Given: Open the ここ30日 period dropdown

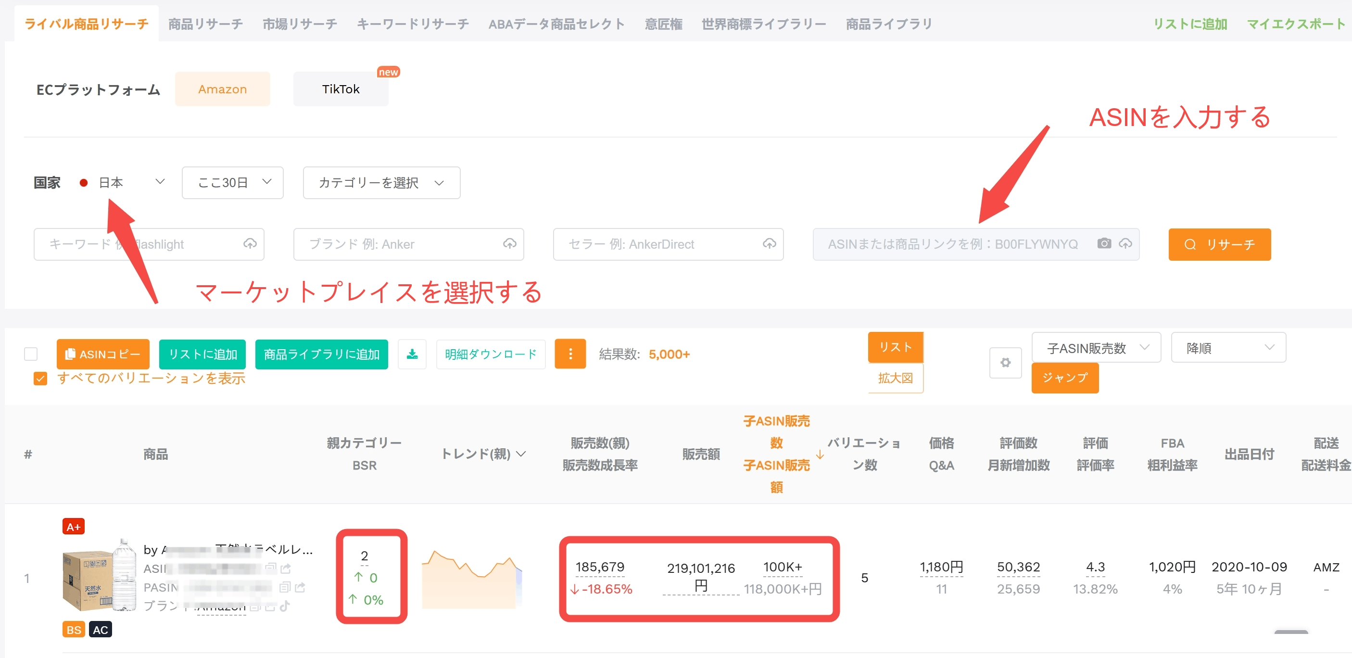Looking at the screenshot, I should (232, 183).
